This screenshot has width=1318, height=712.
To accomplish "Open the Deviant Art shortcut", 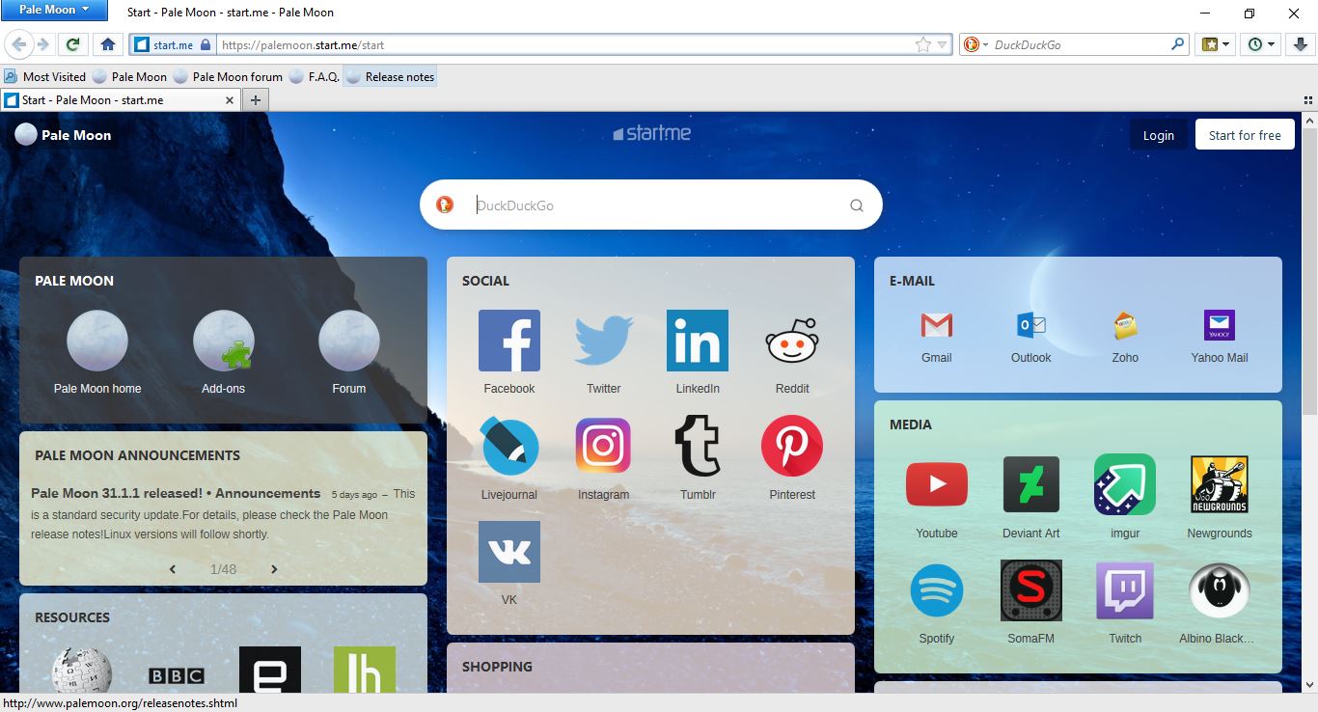I will pyautogui.click(x=1031, y=484).
